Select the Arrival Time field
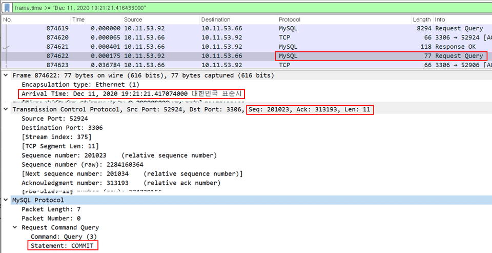 [132, 94]
